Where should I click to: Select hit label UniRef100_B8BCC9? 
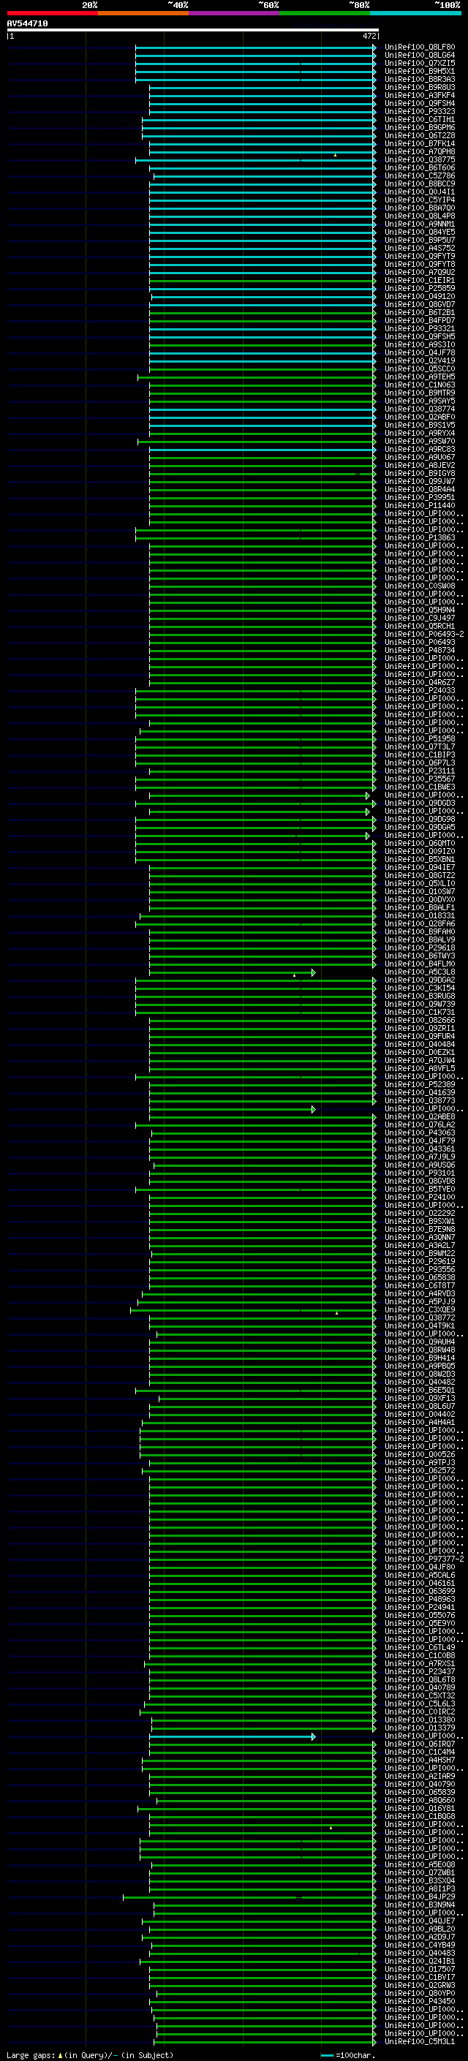tap(420, 184)
